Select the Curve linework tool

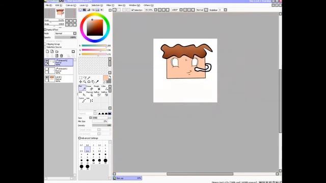click(82, 100)
